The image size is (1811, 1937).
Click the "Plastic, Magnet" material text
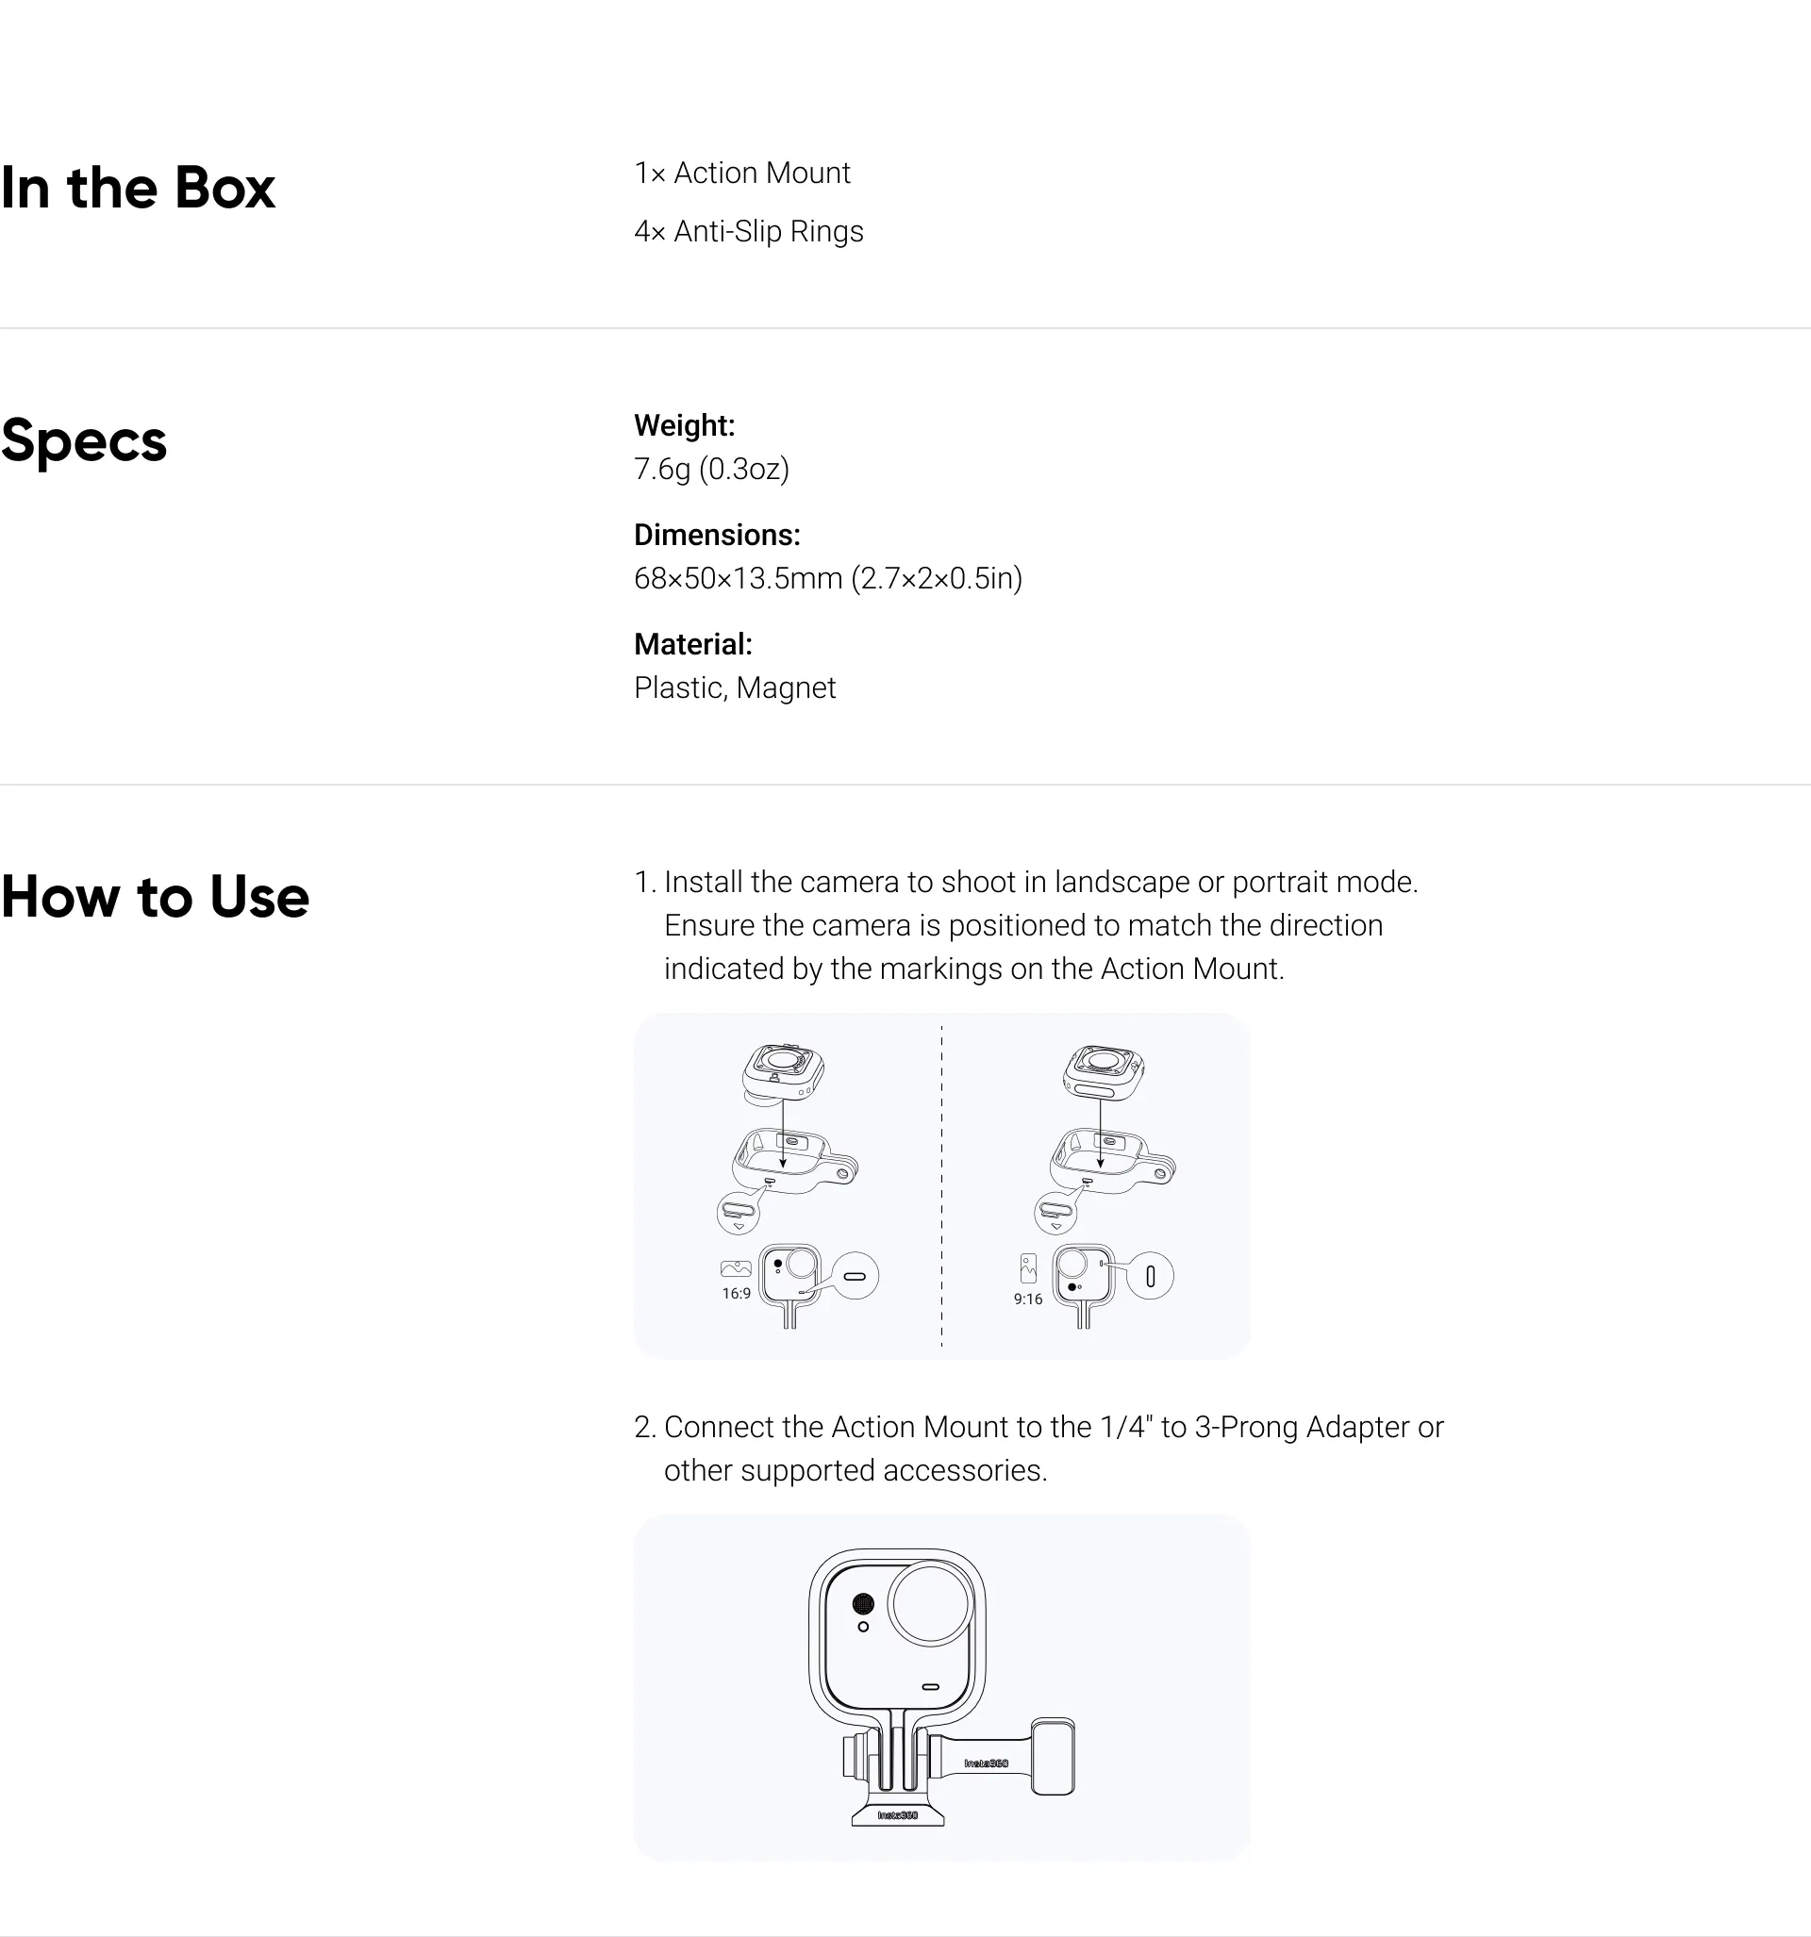click(735, 687)
